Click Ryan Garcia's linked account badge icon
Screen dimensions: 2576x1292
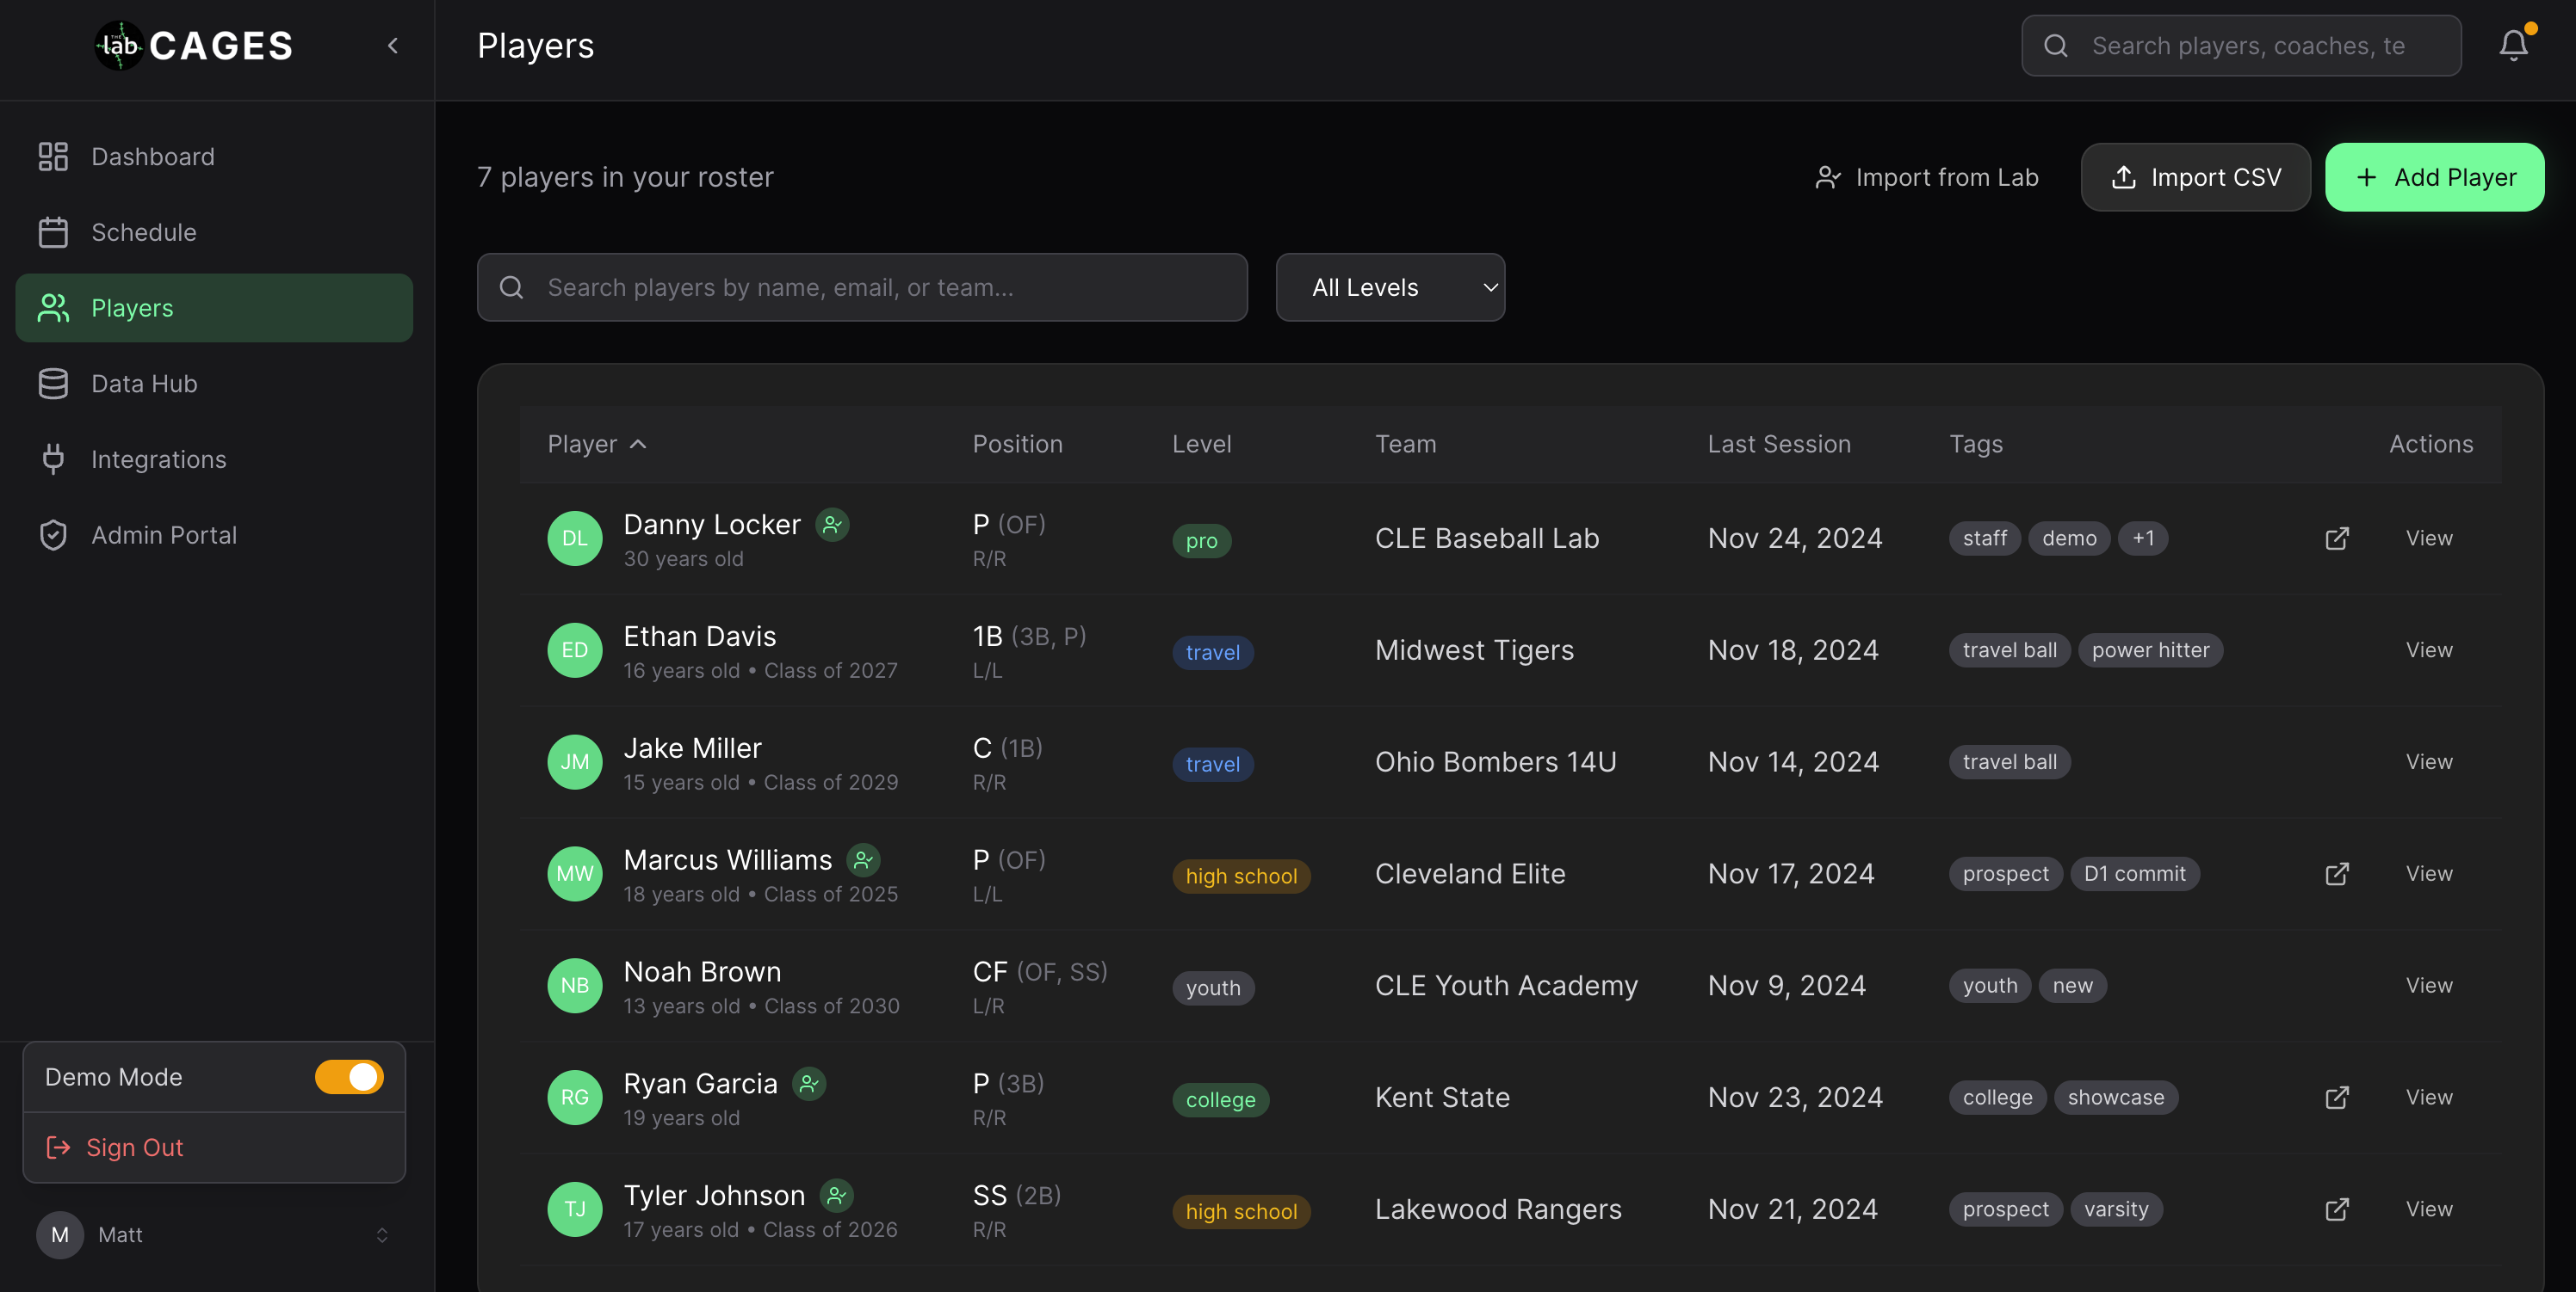pos(809,1084)
